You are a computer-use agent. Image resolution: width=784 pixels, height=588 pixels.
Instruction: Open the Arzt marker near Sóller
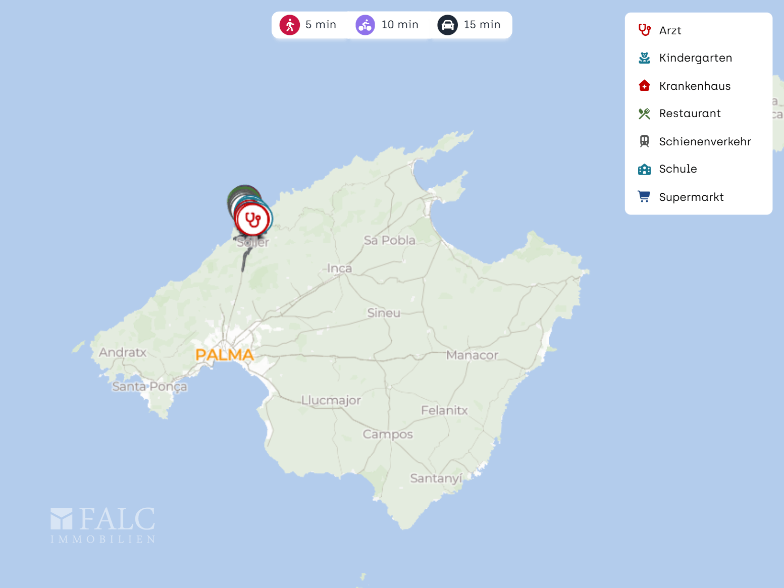point(252,219)
